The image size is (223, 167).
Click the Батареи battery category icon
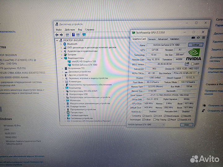(x=65, y=54)
